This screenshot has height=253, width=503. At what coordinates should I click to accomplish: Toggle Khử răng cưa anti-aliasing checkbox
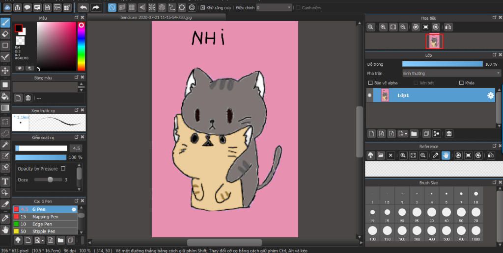click(202, 7)
